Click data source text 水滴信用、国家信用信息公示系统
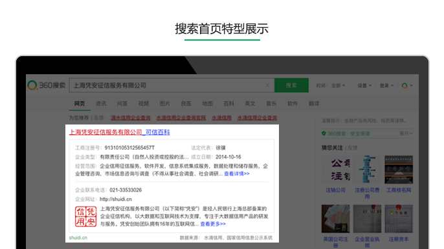444x249 pixels. click(x=238, y=237)
